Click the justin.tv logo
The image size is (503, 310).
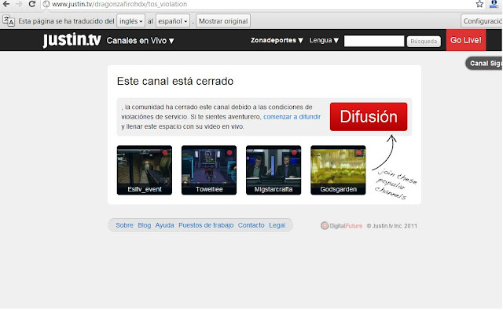(x=72, y=40)
